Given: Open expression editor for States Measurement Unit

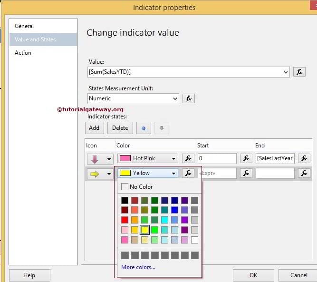Looking at the screenshot, I should [188, 98].
